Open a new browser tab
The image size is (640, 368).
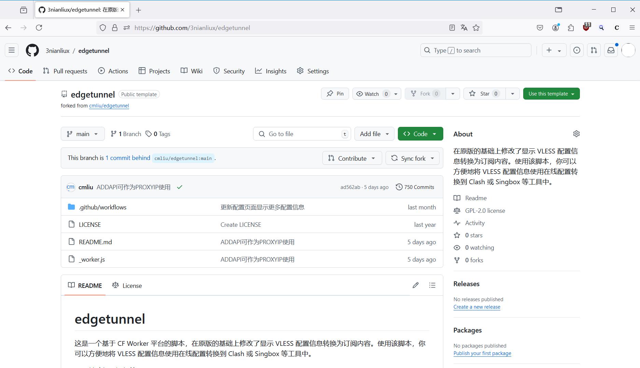(138, 10)
